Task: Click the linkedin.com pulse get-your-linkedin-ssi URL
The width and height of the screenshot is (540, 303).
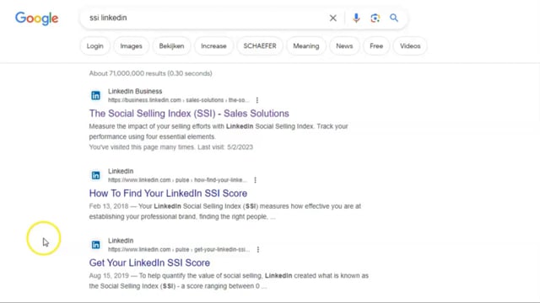Action: point(179,249)
